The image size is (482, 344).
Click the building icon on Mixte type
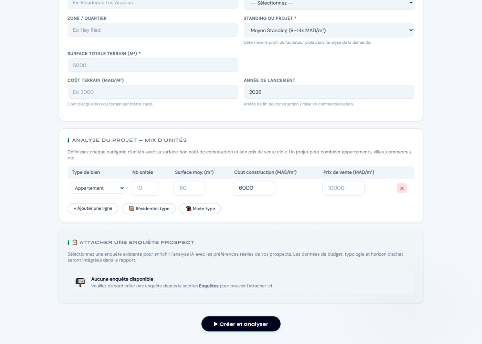tap(189, 208)
